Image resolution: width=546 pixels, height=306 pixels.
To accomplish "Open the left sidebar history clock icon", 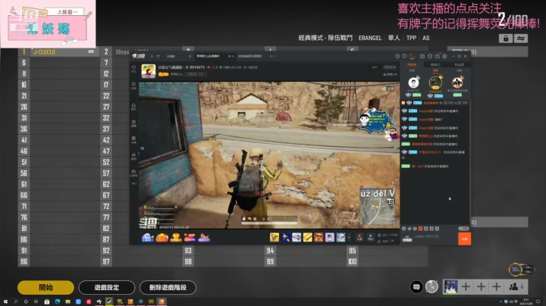I will (x=133, y=86).
